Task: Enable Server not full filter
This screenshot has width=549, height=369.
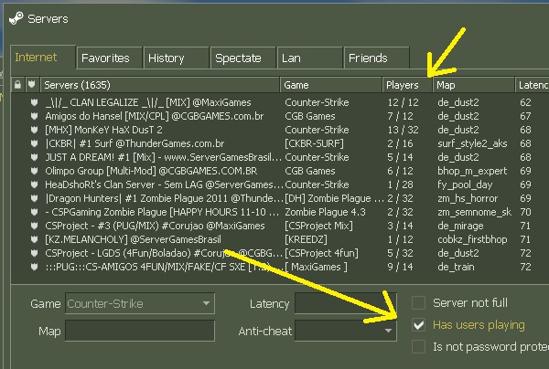Action: click(x=418, y=303)
